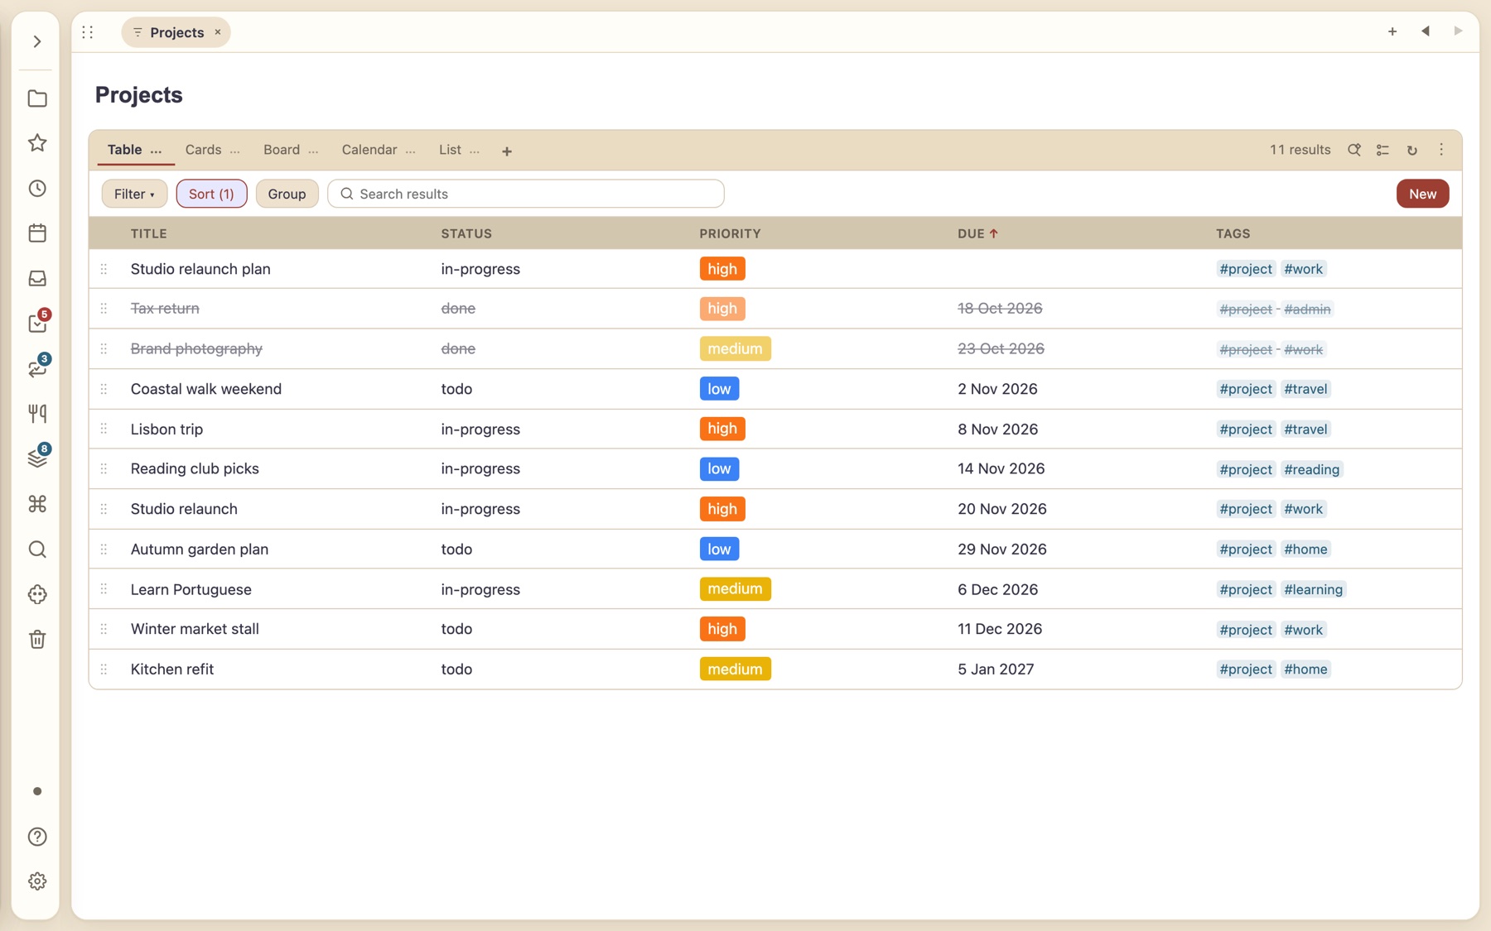The height and width of the screenshot is (931, 1491).
Task: Open the vertical three-dot more menu
Action: (1441, 150)
